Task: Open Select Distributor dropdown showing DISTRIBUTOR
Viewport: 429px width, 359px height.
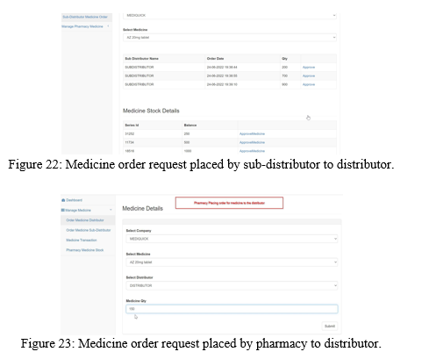Action: 232,285
